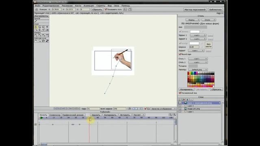Open the Кости menu

coord(78,6)
